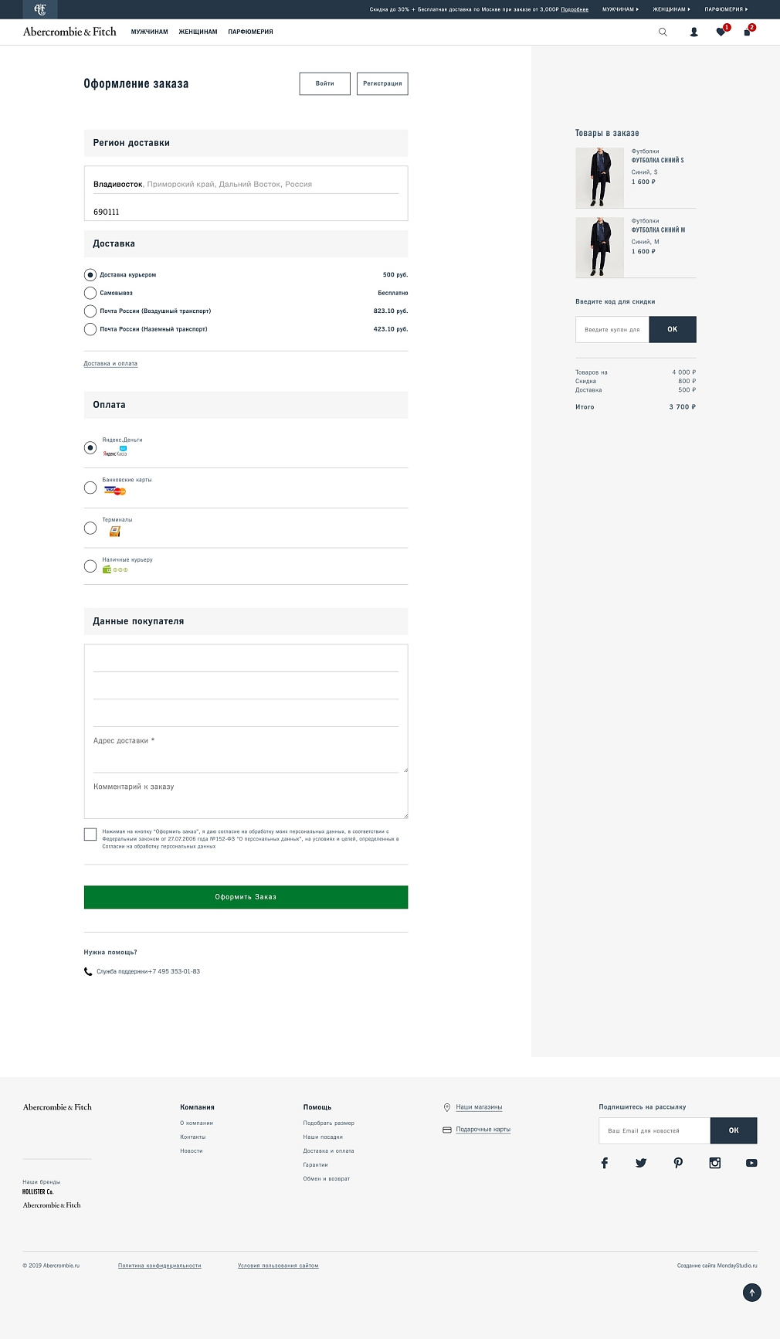Check the personal data consent checkbox
Image resolution: width=780 pixels, height=1339 pixels.
pyautogui.click(x=90, y=834)
